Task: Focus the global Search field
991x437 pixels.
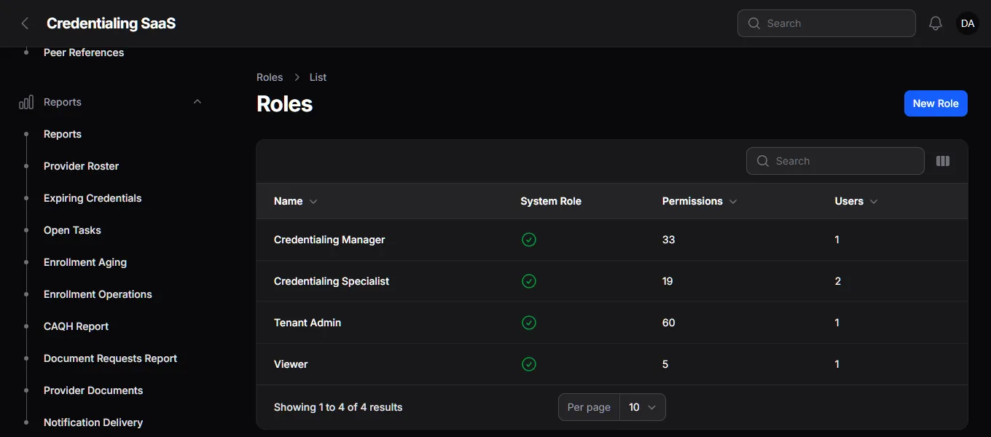Action: [x=826, y=23]
